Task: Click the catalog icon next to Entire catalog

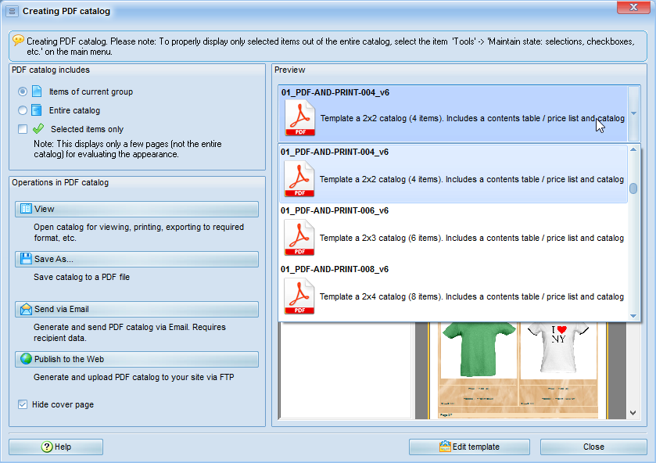Action: [37, 110]
